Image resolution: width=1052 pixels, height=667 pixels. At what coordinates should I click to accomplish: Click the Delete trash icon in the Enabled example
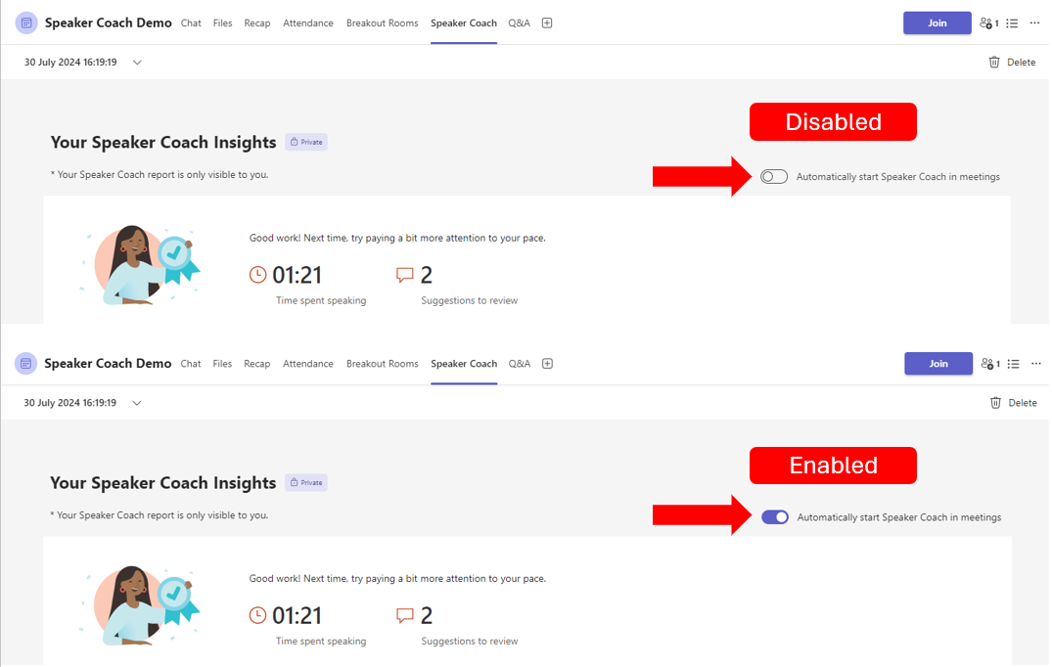pyautogui.click(x=995, y=403)
